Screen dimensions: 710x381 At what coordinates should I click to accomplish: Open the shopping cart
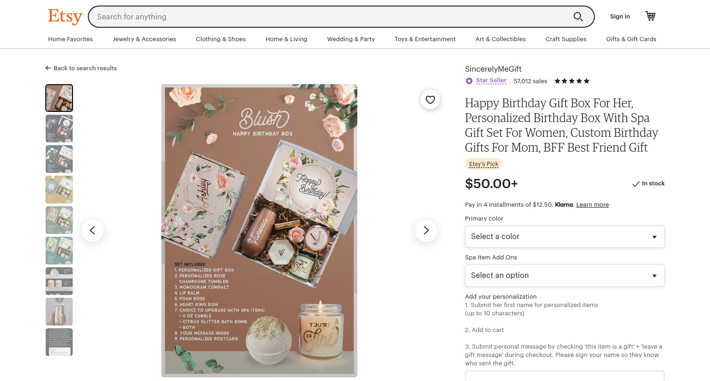pyautogui.click(x=650, y=16)
